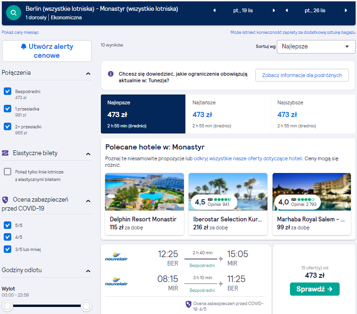
Task: Go to previous departure date arrow
Action: click(x=214, y=10)
